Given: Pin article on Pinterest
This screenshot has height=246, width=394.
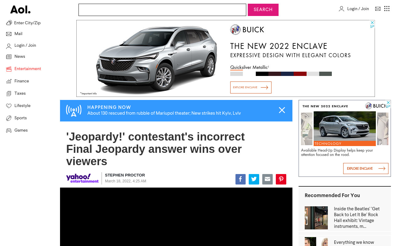Looking at the screenshot, I should [x=281, y=179].
